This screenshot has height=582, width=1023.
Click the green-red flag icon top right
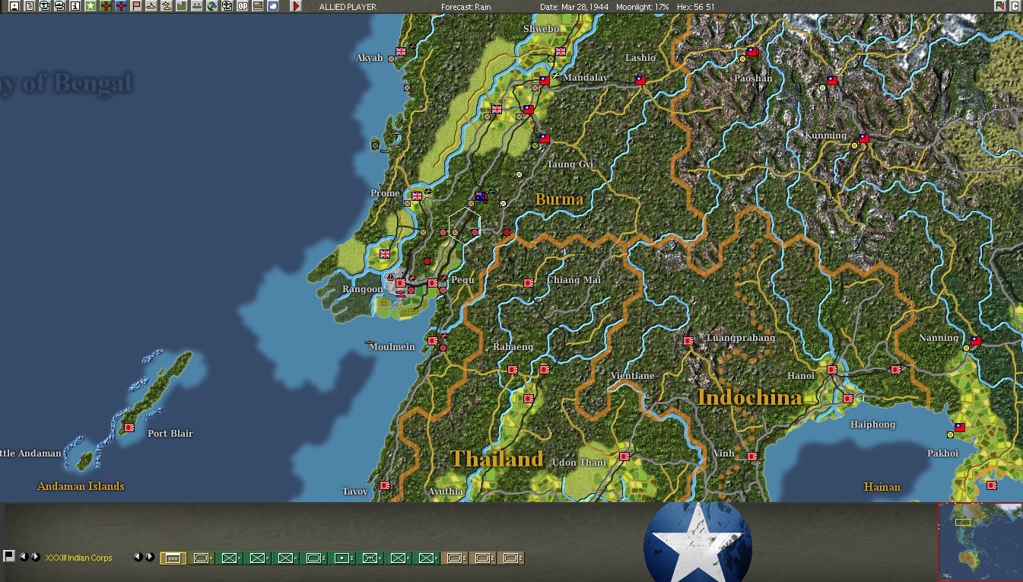tap(999, 6)
